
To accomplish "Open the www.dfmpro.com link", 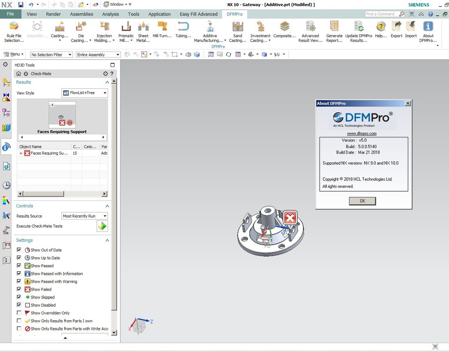I will pos(362,134).
